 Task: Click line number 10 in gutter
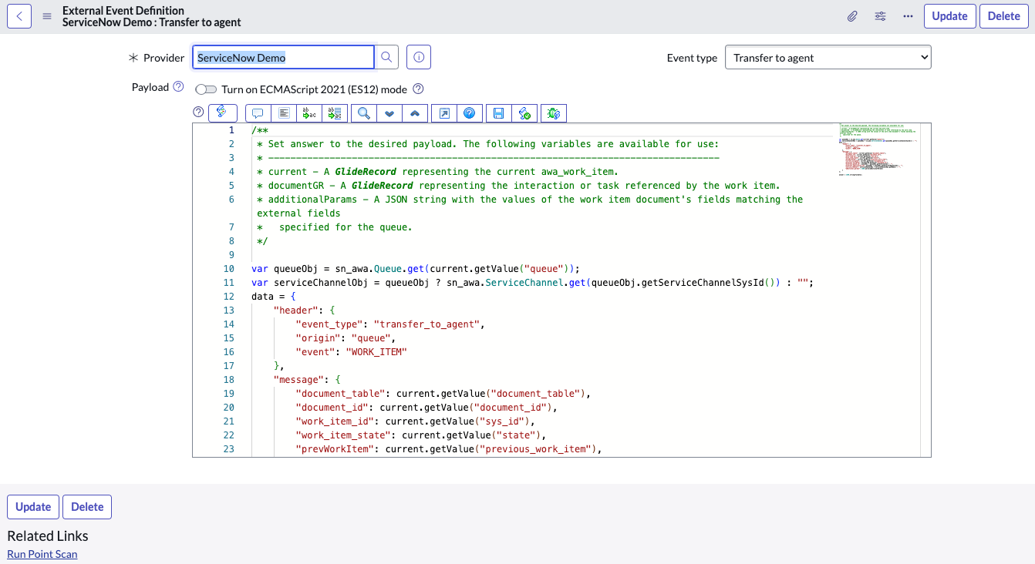[x=229, y=269]
